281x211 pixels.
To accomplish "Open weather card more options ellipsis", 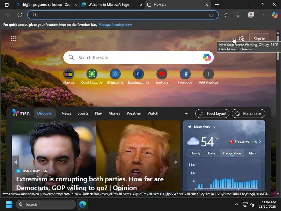I will point(257,127).
